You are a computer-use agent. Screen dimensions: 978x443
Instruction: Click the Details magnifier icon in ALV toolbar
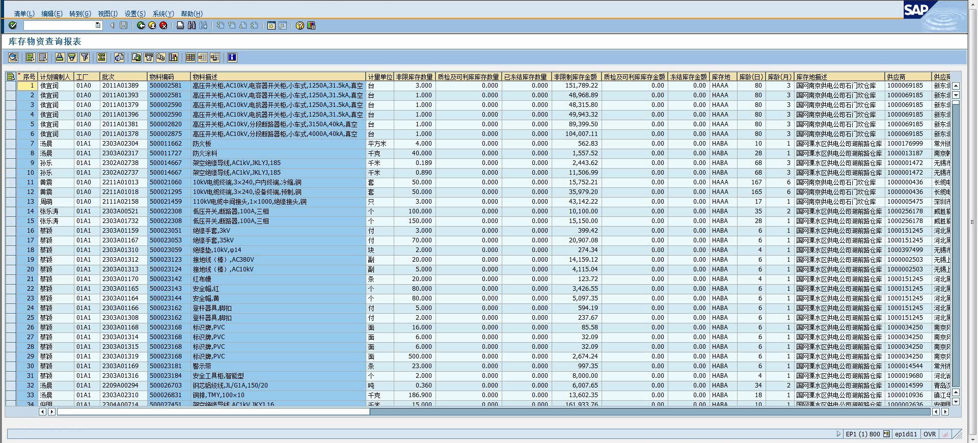coord(13,58)
